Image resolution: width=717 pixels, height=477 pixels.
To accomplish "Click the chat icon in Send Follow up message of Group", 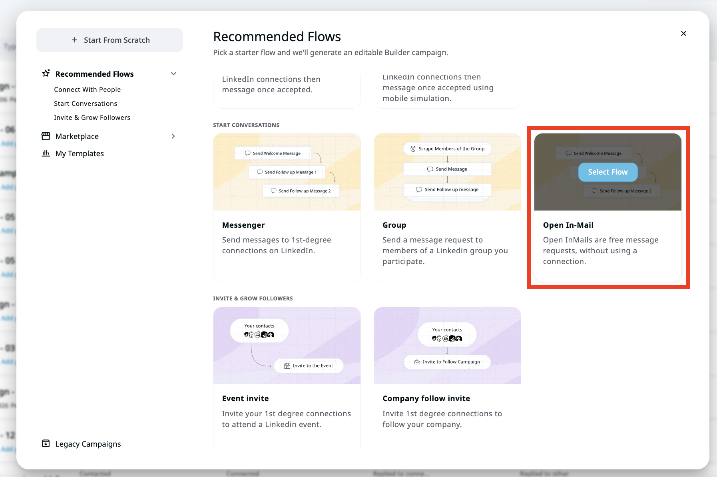I will pyautogui.click(x=419, y=189).
